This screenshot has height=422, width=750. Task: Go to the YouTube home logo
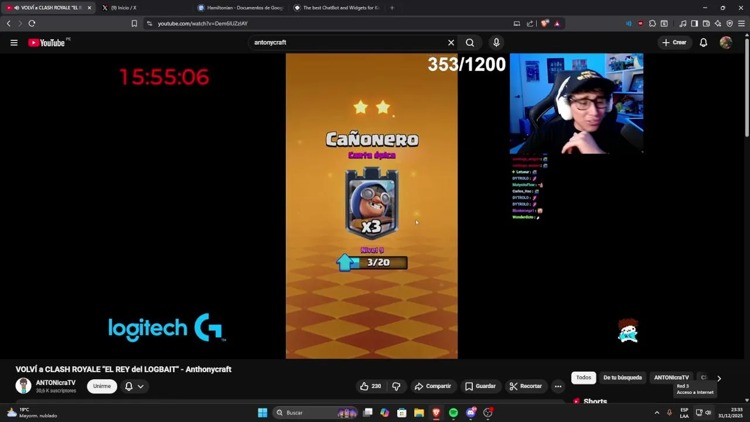click(46, 42)
